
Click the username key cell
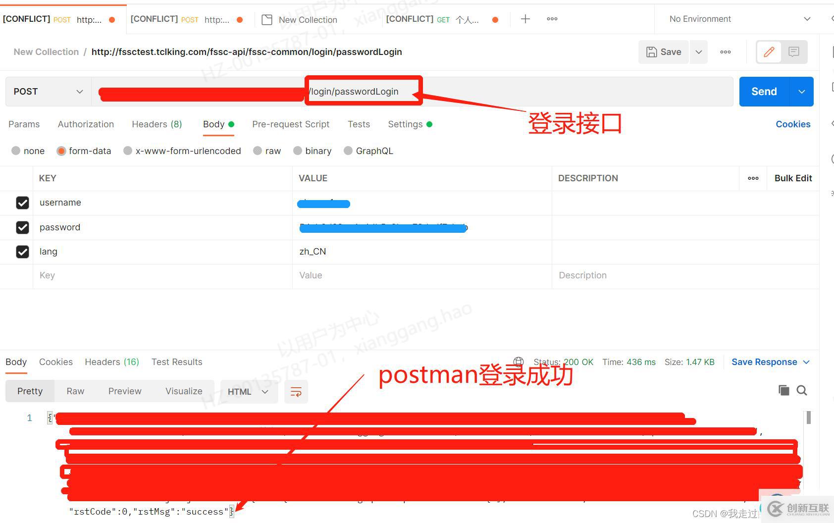coord(162,203)
